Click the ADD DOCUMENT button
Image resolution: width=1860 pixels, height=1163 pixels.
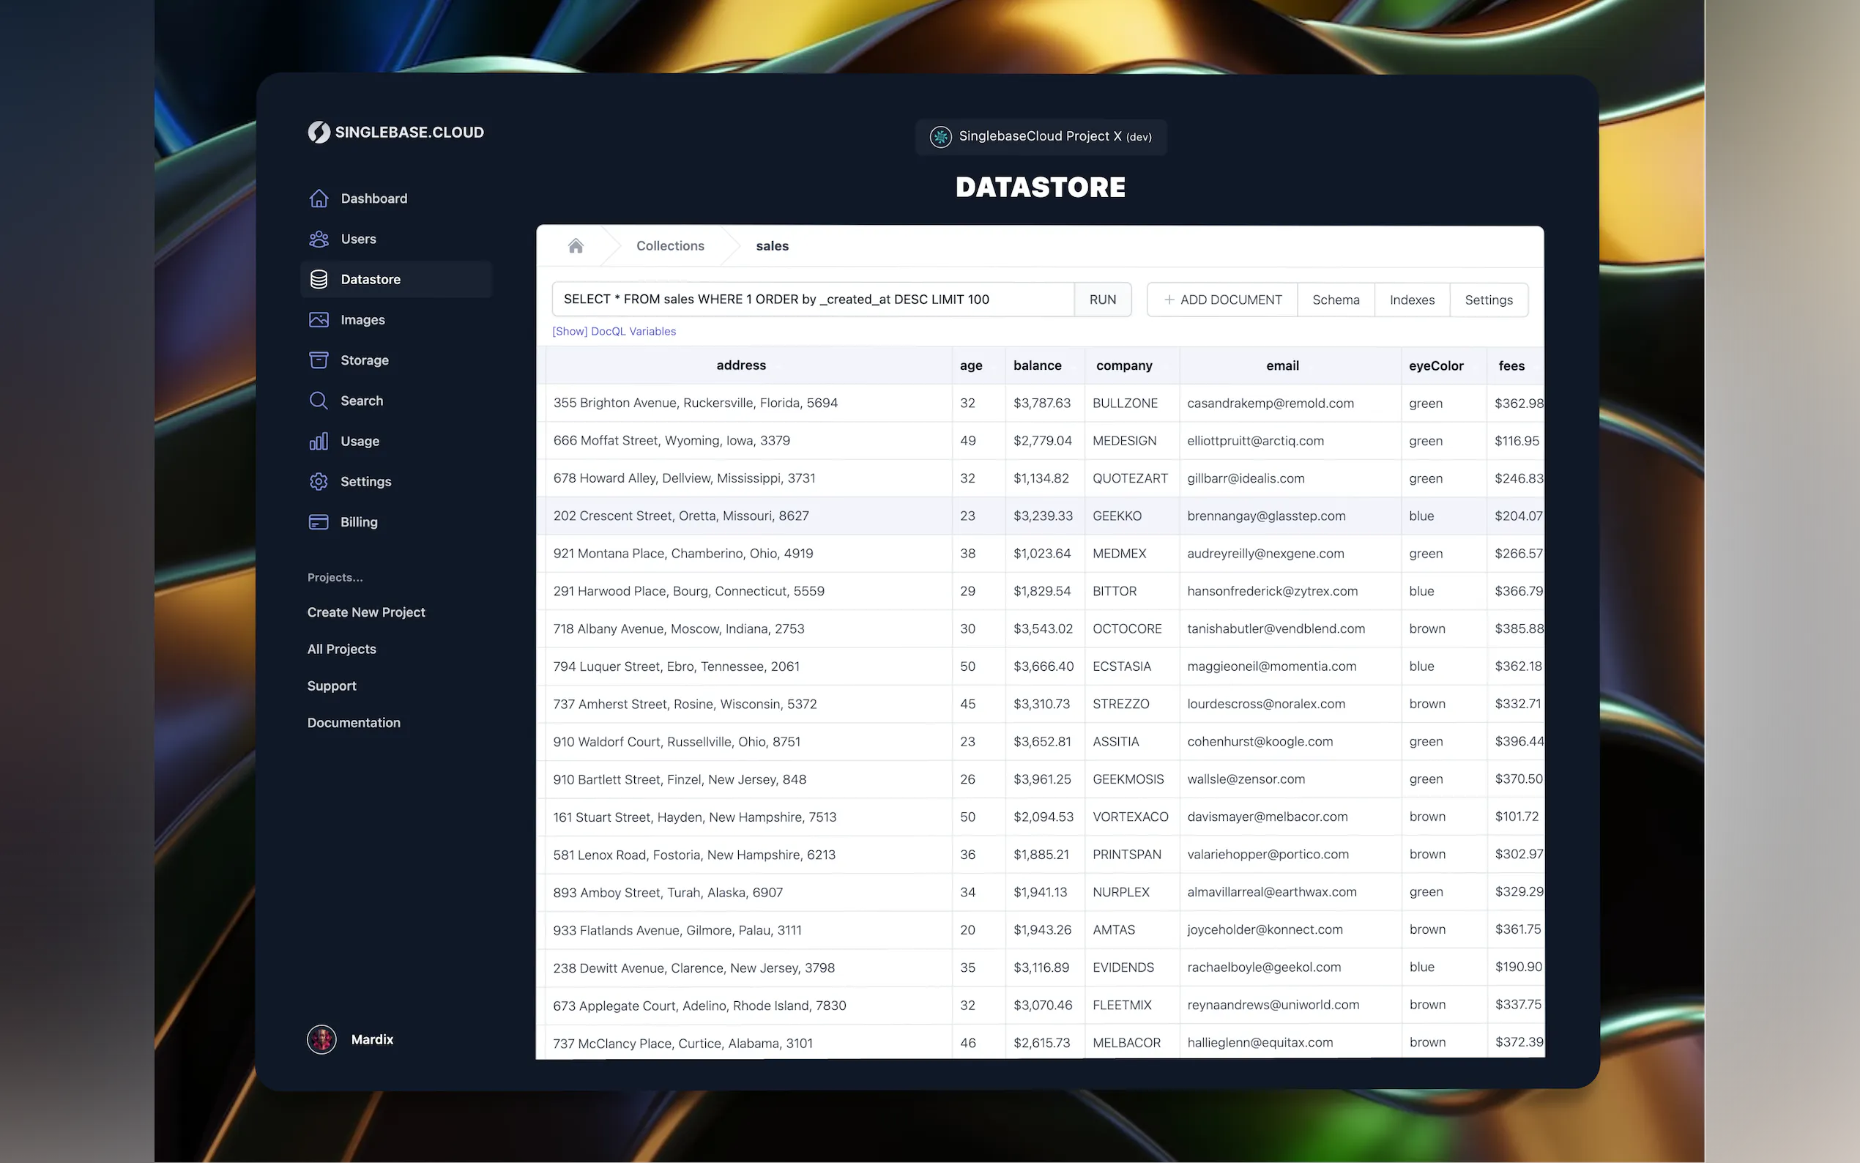1221,300
